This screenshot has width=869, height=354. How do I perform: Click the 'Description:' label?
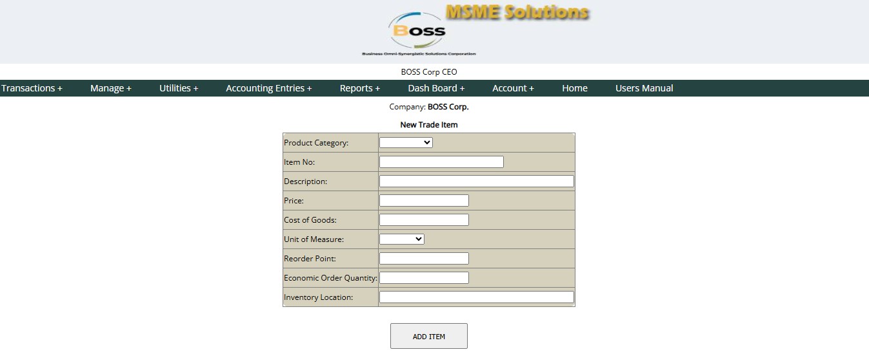306,182
